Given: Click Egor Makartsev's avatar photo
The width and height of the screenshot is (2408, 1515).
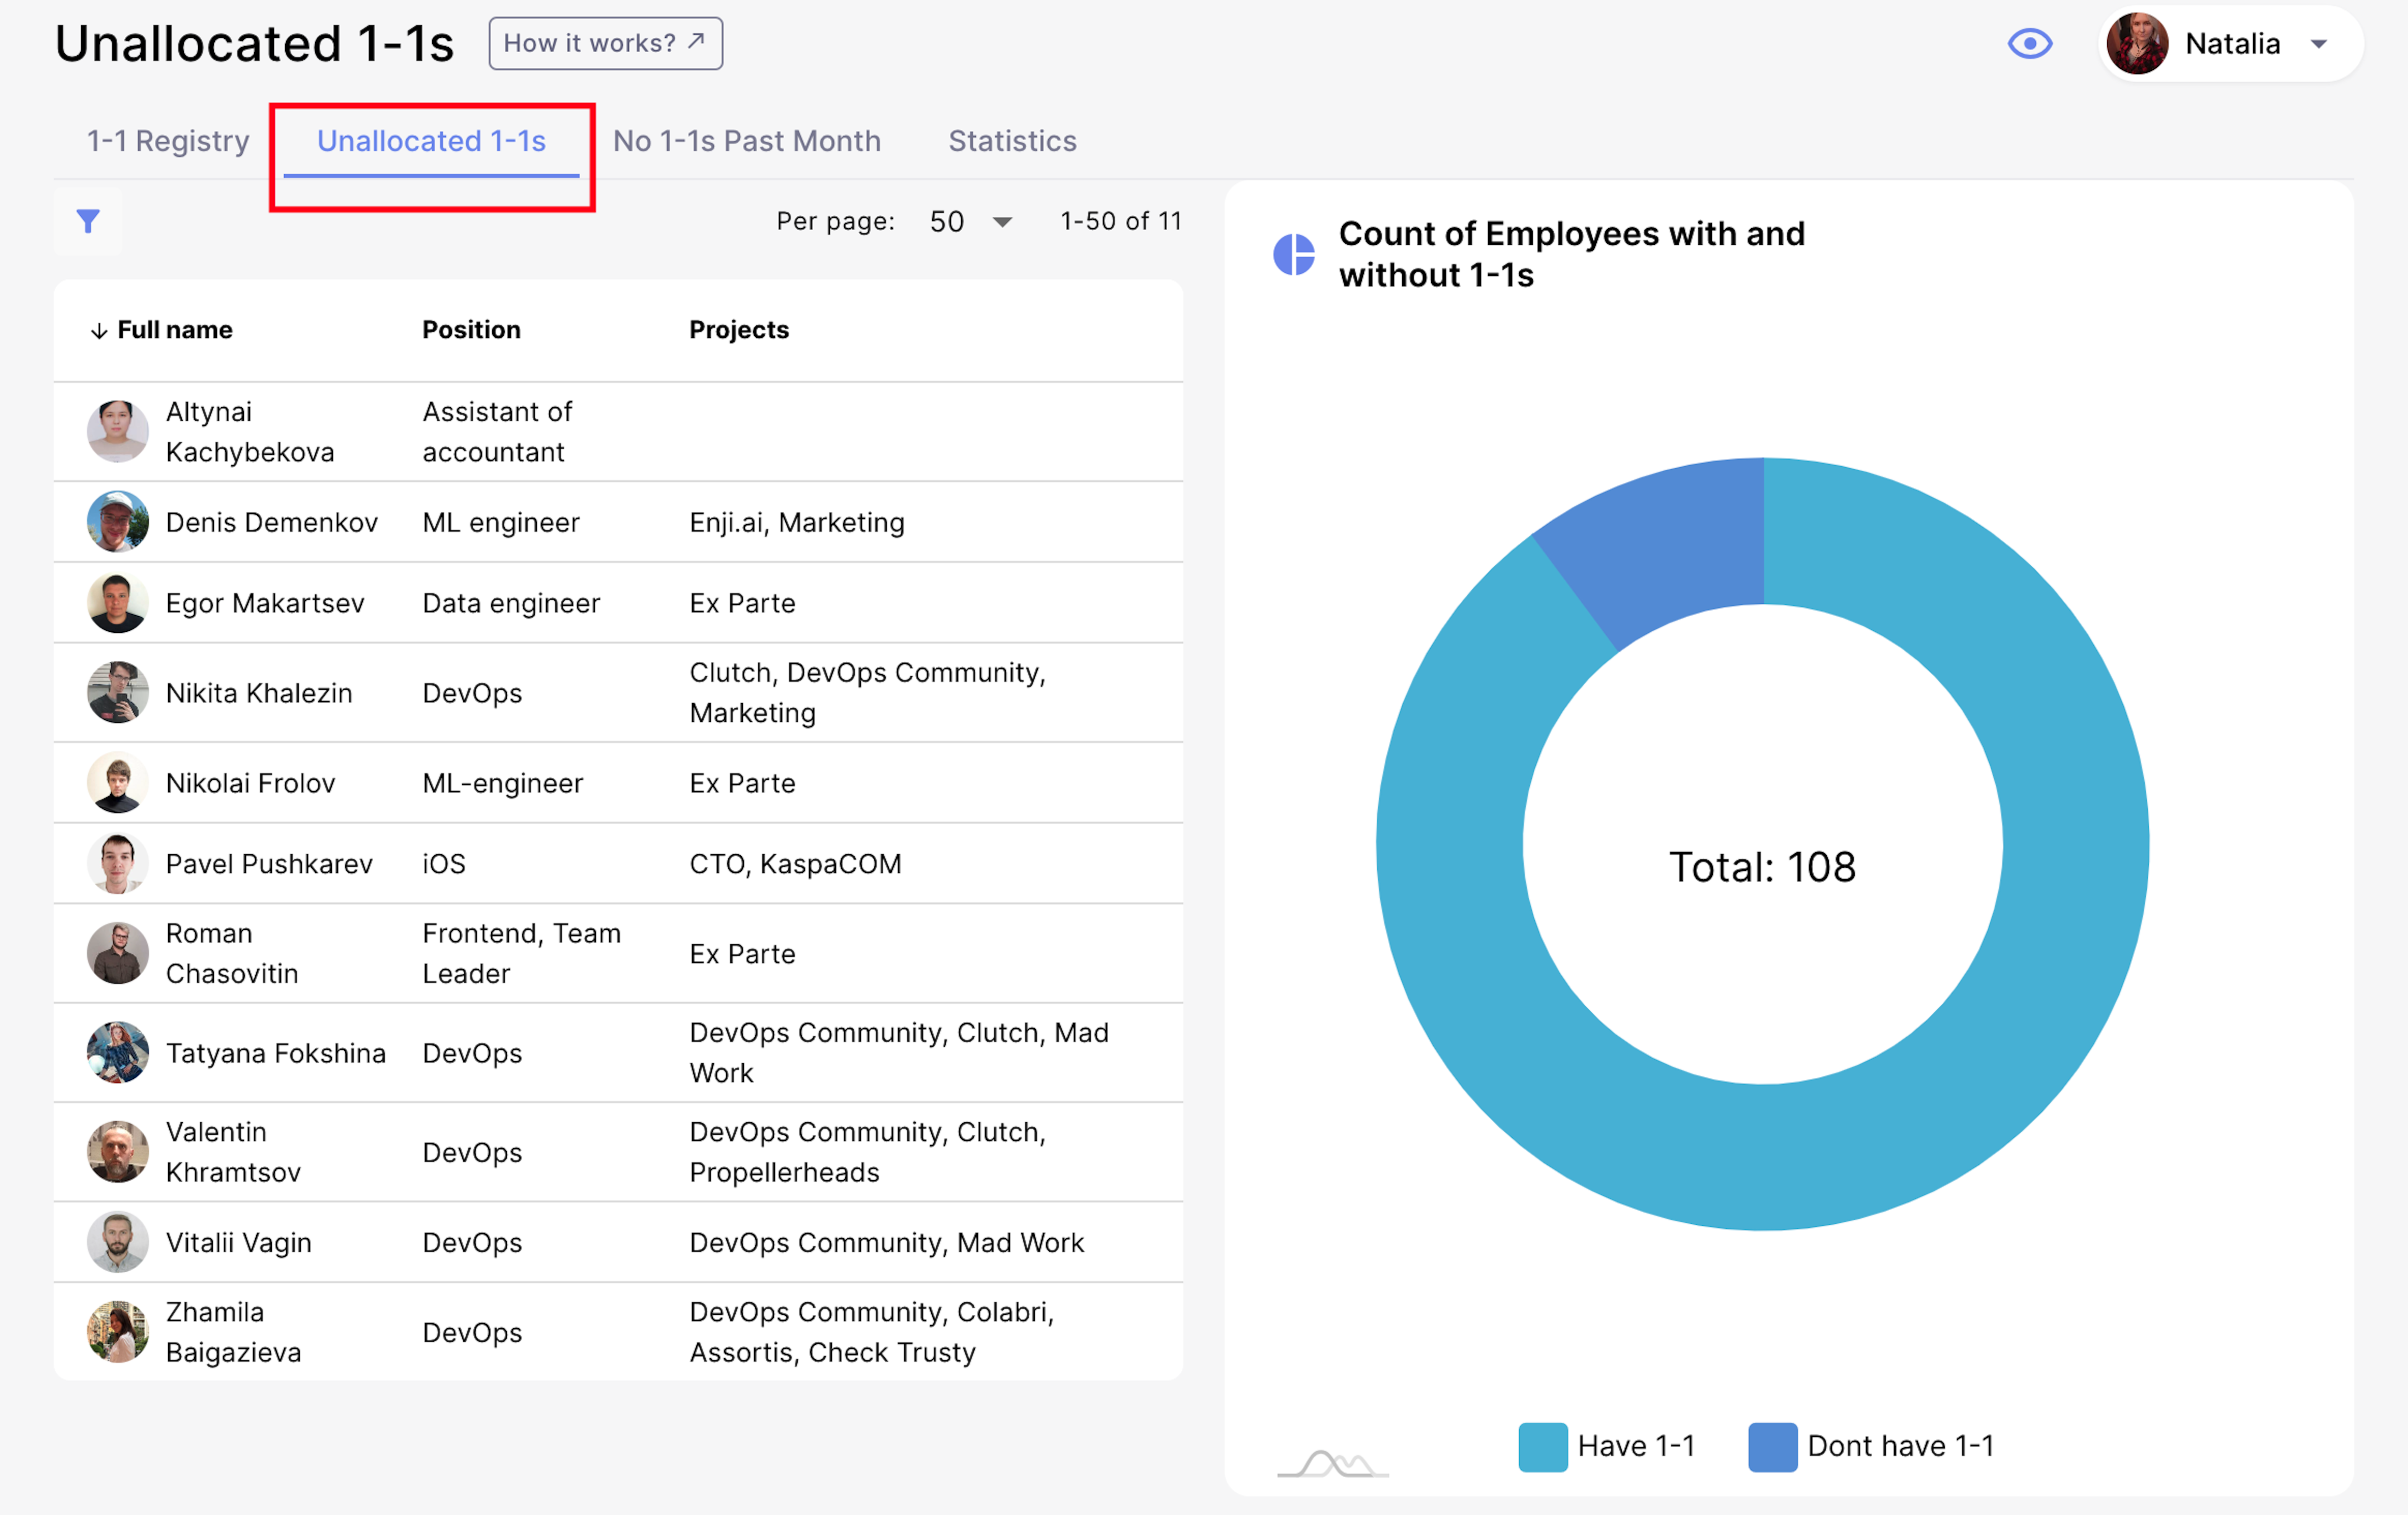Looking at the screenshot, I should [x=117, y=603].
